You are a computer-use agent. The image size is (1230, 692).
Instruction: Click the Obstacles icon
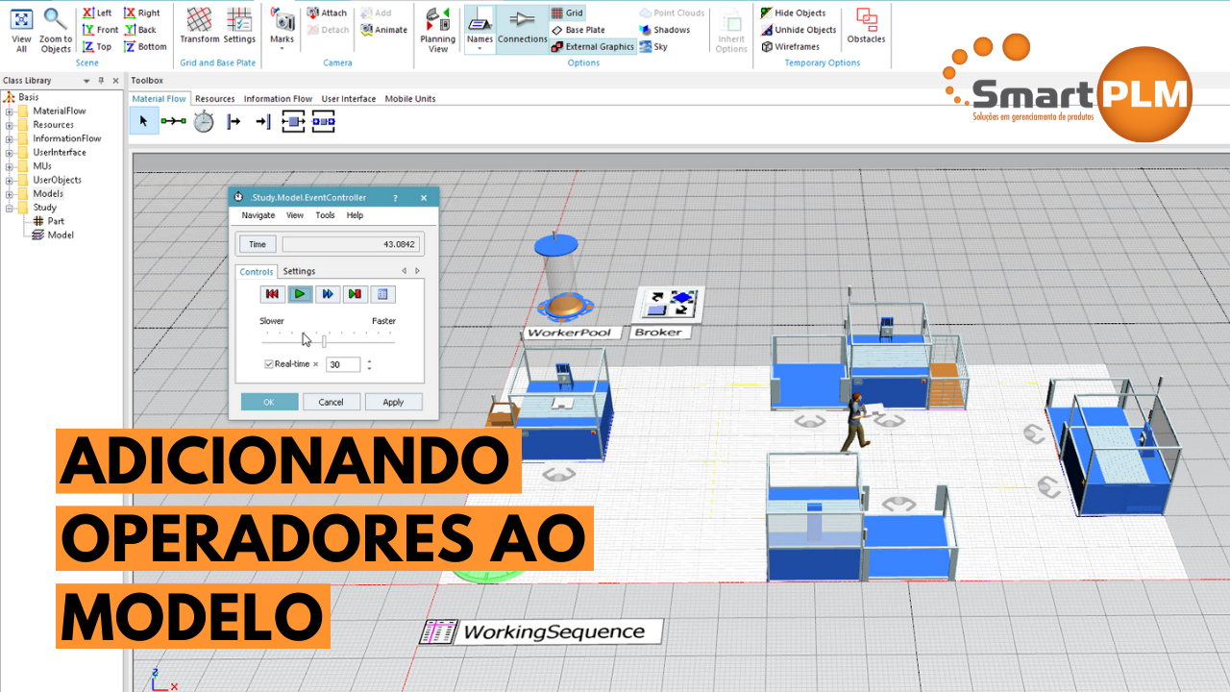click(x=866, y=27)
